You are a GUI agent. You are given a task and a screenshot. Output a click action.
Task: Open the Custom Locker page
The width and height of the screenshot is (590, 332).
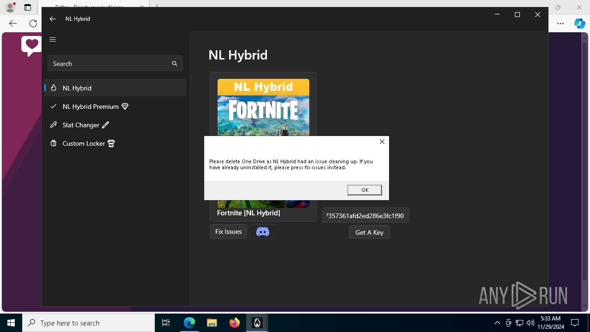115,143
